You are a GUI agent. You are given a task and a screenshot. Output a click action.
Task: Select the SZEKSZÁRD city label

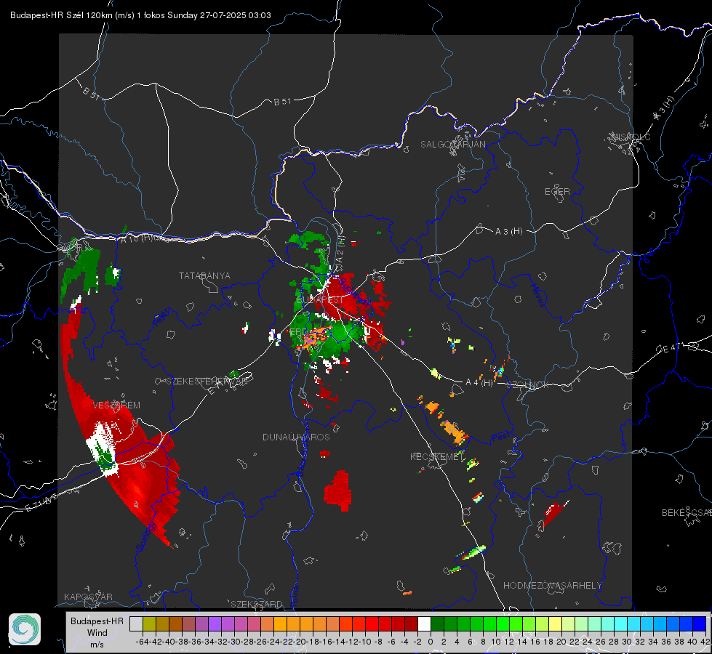tap(257, 604)
